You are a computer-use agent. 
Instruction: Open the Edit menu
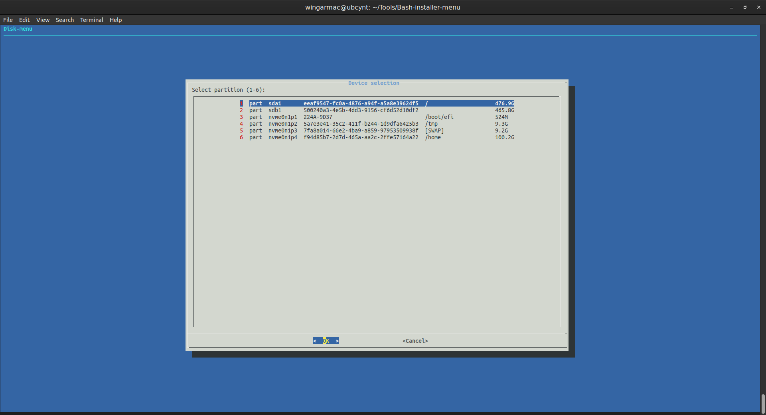[x=24, y=20]
